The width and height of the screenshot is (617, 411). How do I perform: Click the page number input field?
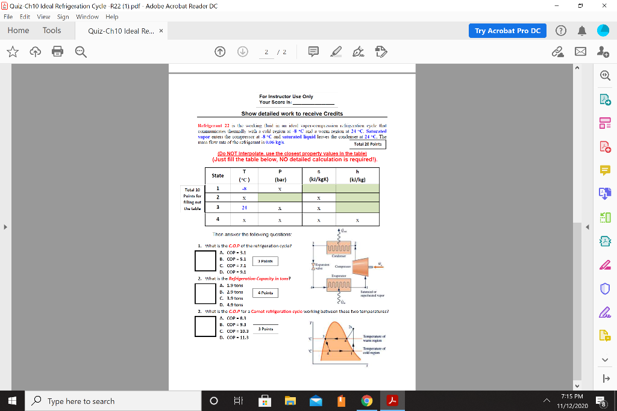[268, 52]
